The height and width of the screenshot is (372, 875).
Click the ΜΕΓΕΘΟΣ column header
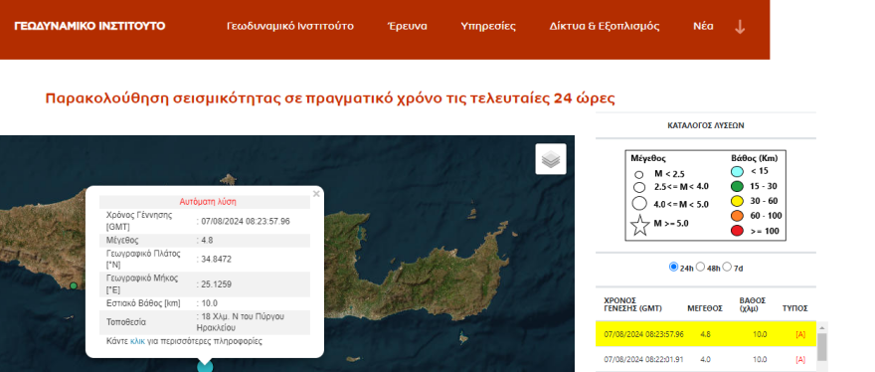[705, 308]
